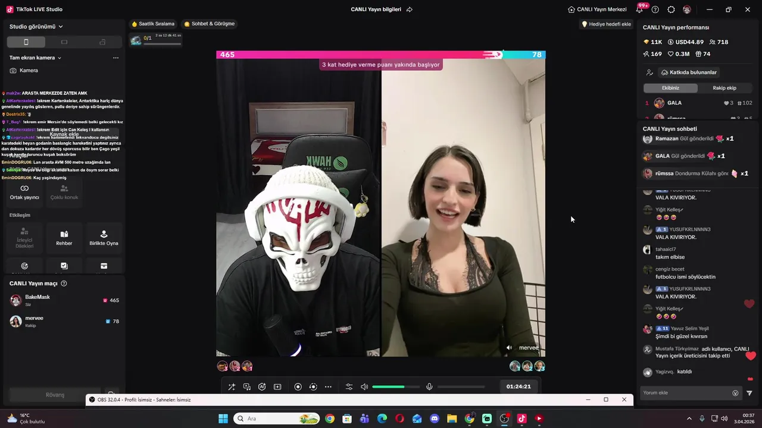Click the mervee mute speaker icon on video

click(509, 348)
